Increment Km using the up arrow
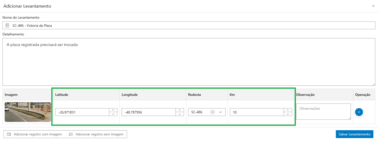This screenshot has height=143, width=378. [x=288, y=110]
